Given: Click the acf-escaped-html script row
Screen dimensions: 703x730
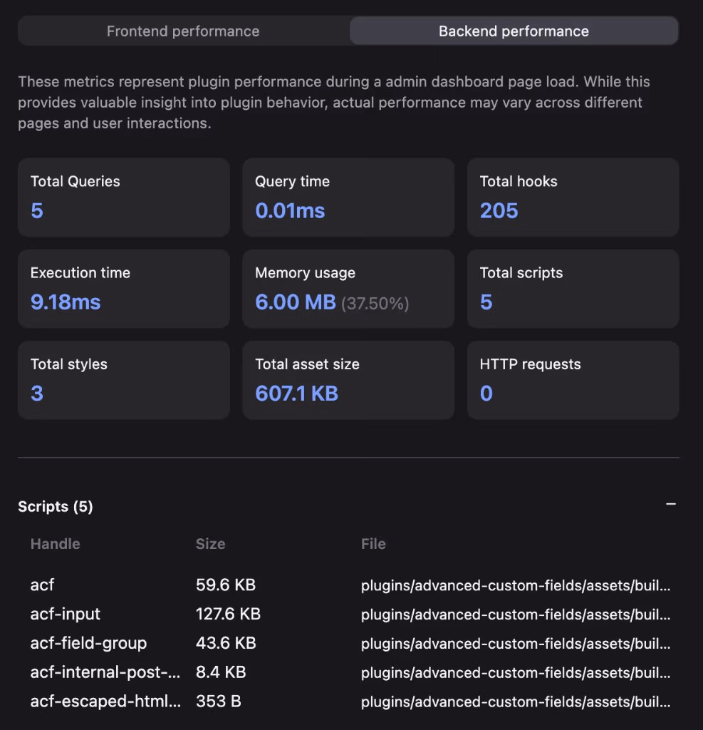Looking at the screenshot, I should pos(350,701).
